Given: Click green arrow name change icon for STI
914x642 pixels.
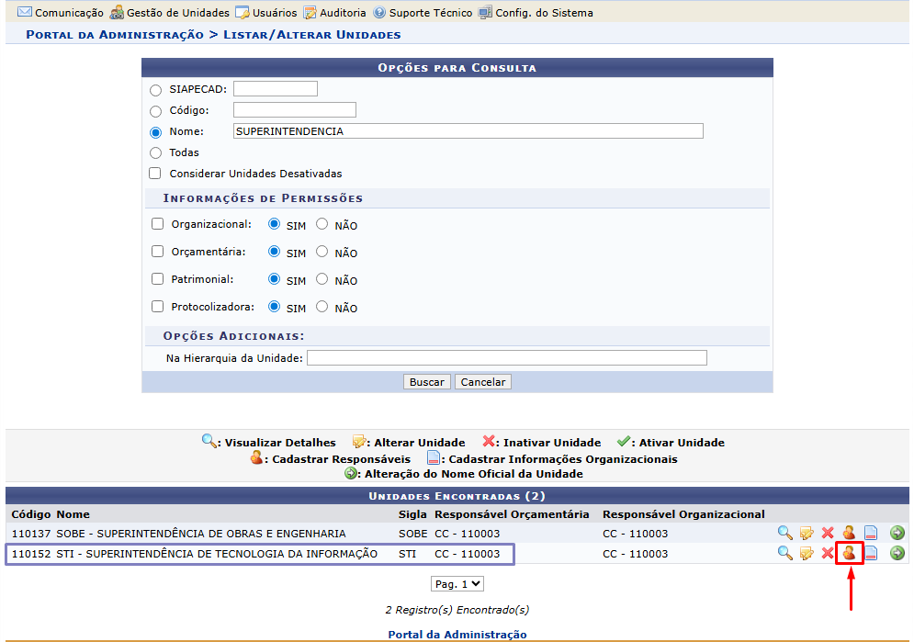Looking at the screenshot, I should click(897, 553).
